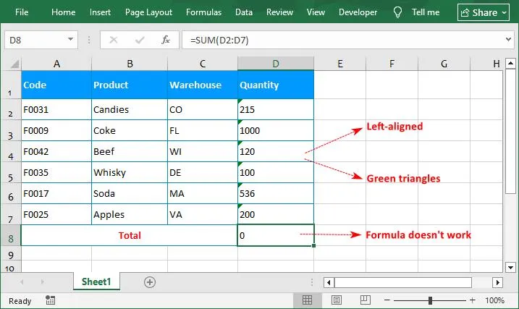Viewport: 519px width, 309px height.
Task: Click the horizontal scrollbar right arrow
Action: [497, 282]
